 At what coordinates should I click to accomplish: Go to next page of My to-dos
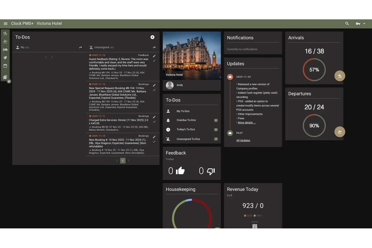tap(52, 57)
